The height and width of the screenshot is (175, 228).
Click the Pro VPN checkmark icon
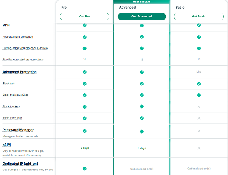(x=84, y=25)
